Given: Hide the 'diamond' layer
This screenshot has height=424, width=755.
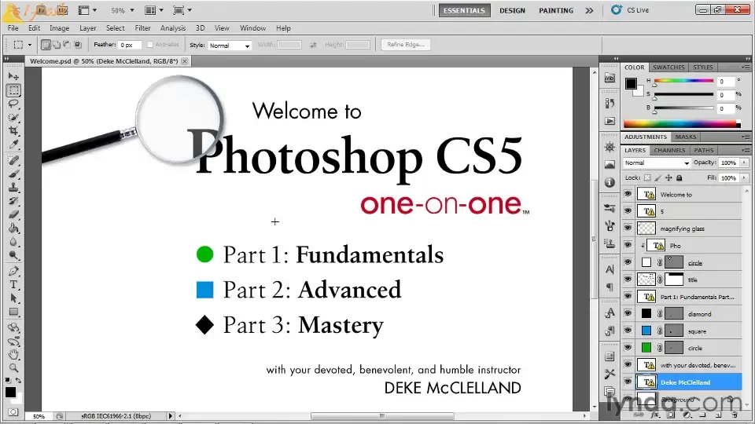Looking at the screenshot, I should 628,313.
